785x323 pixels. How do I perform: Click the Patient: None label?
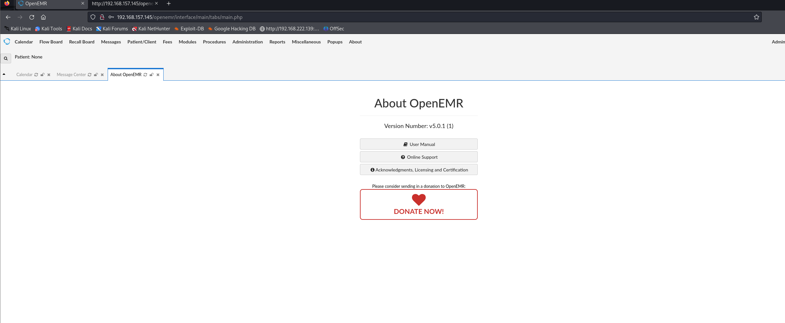(28, 57)
